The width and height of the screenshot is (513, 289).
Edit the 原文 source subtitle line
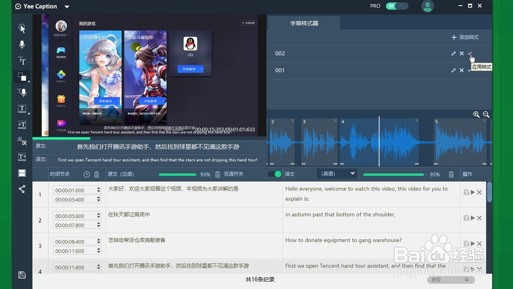(158, 147)
